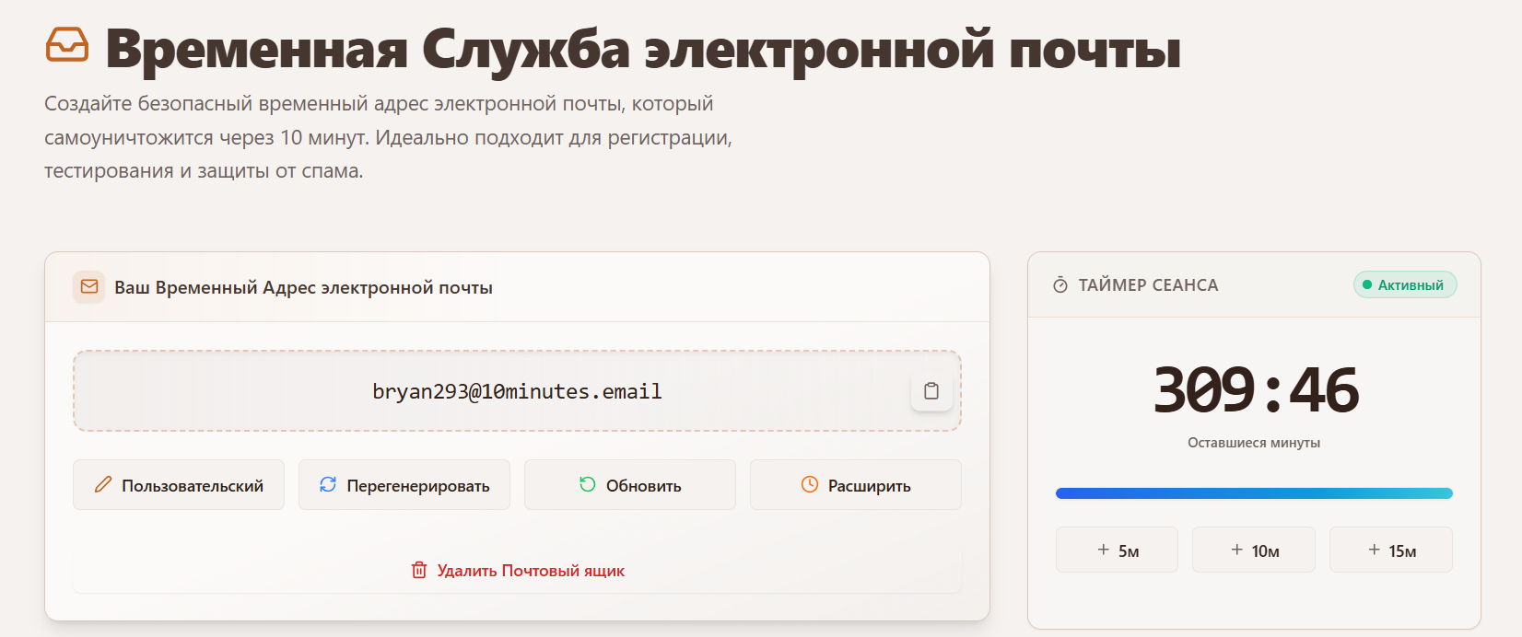Extend session using Расширить button
The height and width of the screenshot is (637, 1522).
coord(856,484)
